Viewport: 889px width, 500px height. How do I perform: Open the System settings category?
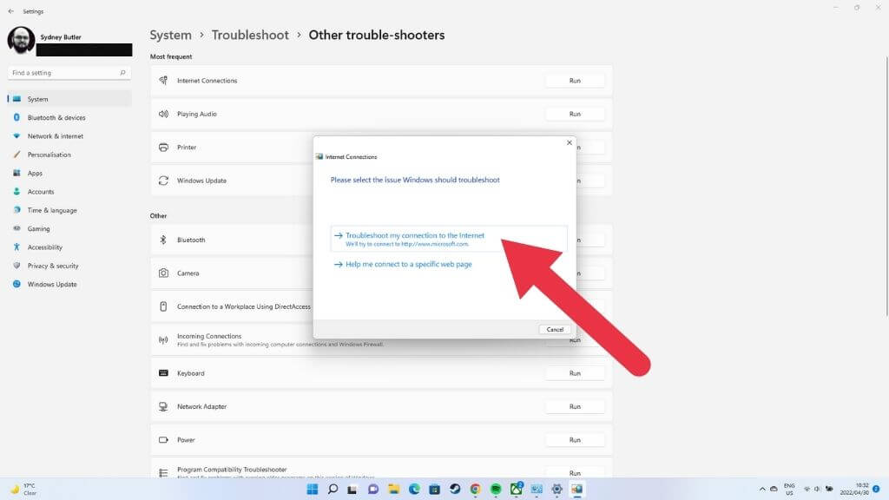tap(69, 99)
